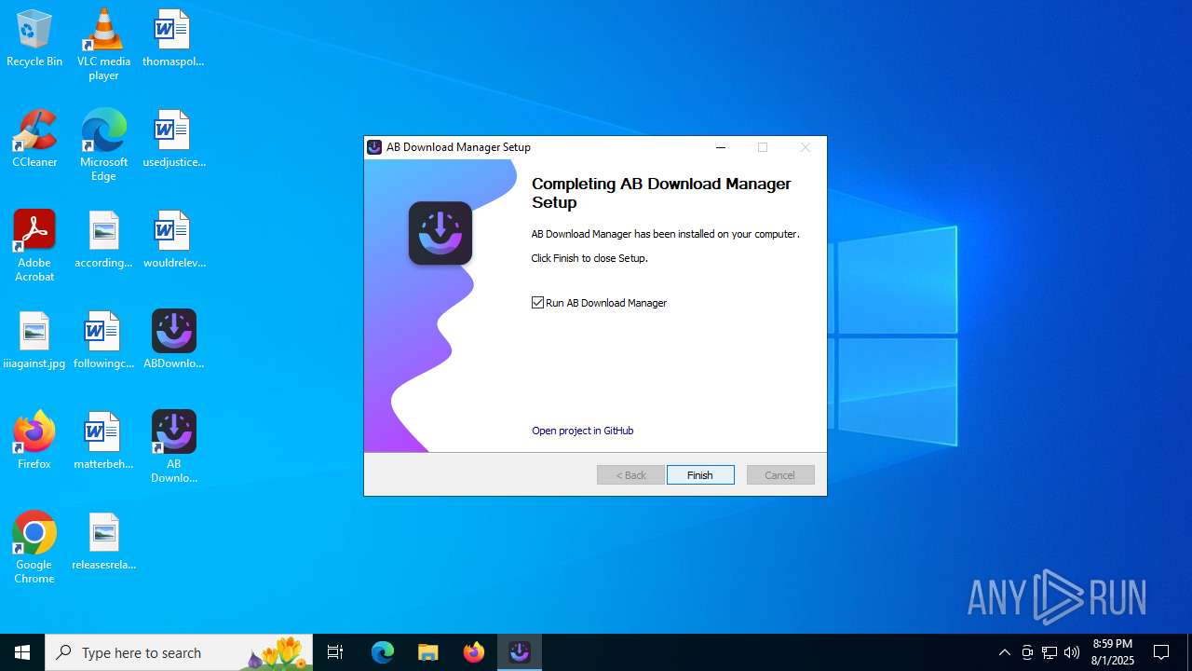Click Finish to close Setup

(x=700, y=475)
